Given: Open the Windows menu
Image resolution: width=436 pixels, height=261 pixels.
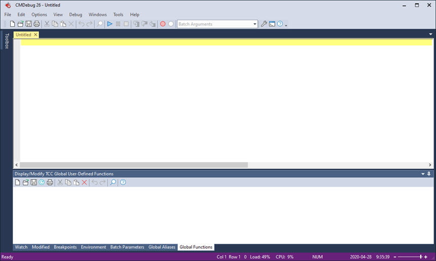Looking at the screenshot, I should (98, 15).
